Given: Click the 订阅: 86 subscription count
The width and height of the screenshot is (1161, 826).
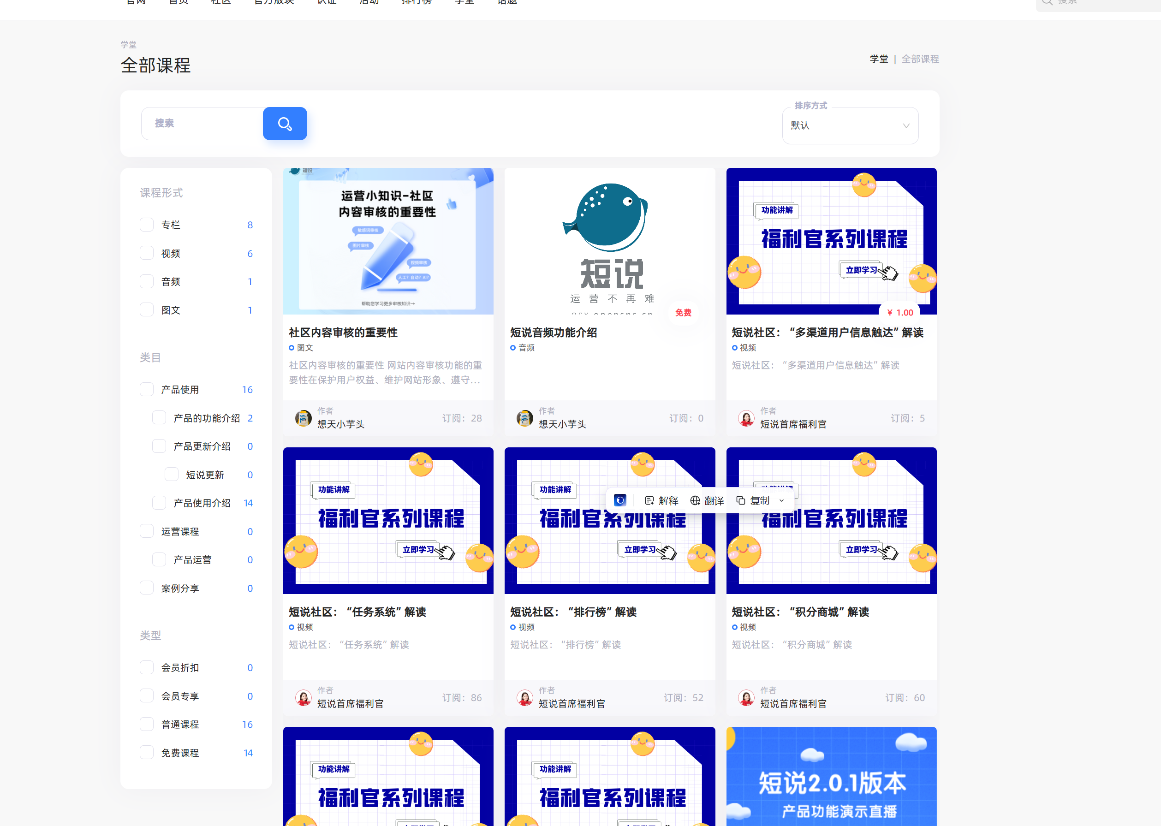Looking at the screenshot, I should [462, 698].
